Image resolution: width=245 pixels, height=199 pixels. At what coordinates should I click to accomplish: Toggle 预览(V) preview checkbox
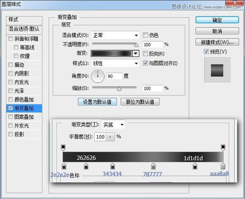pos(206,51)
